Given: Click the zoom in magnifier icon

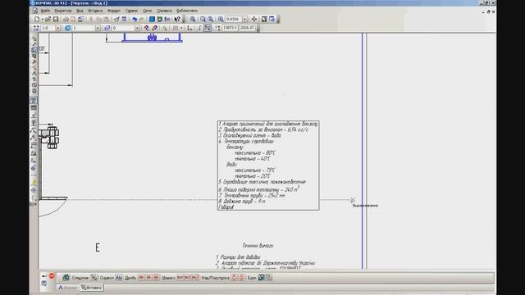Looking at the screenshot, I should 203,20.
